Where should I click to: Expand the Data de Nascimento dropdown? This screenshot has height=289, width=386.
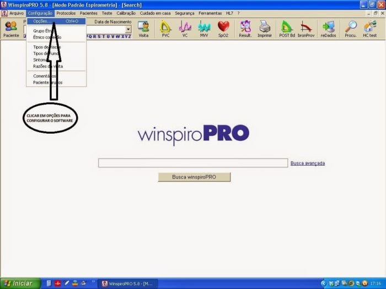[x=128, y=30]
